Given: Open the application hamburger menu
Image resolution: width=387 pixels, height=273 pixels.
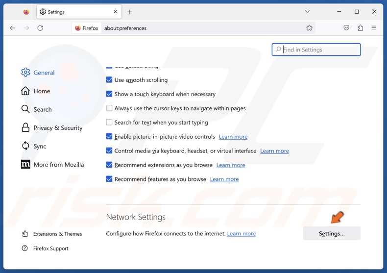Looking at the screenshot, I should [374, 28].
